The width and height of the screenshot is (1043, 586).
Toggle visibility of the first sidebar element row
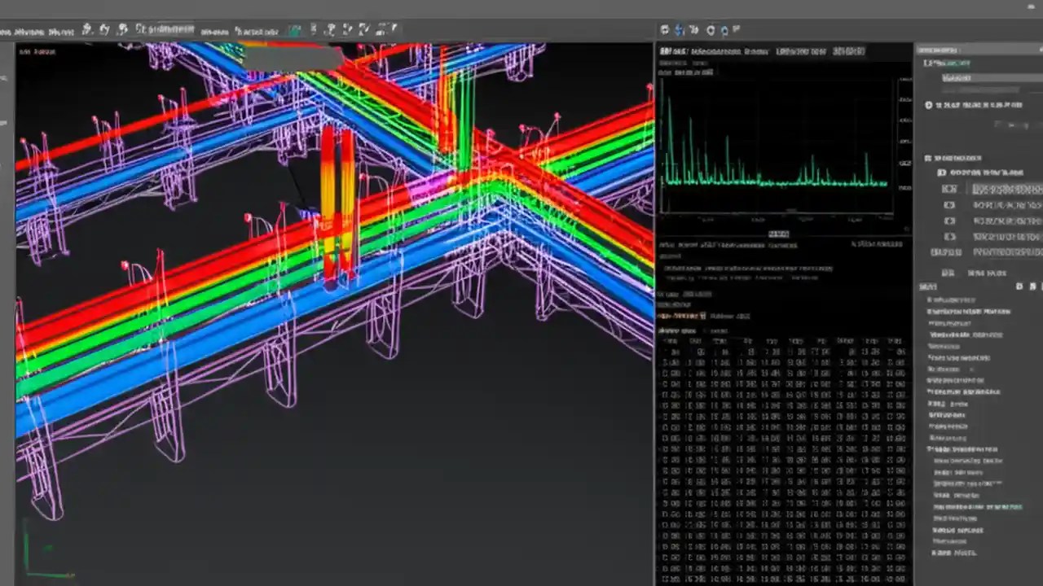click(948, 189)
